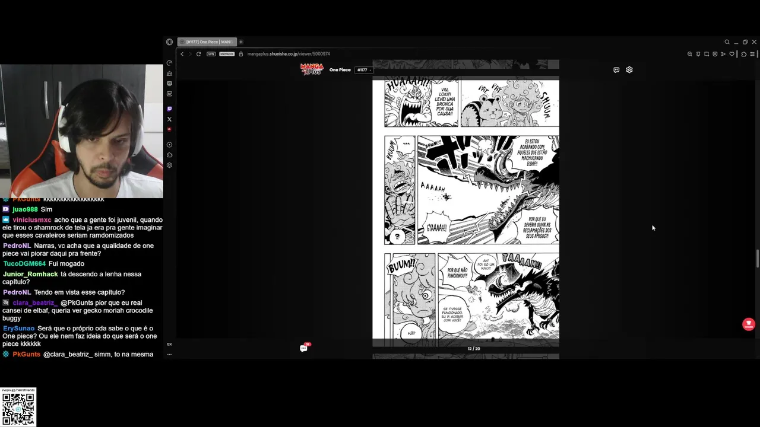Open the manga viewer settings gear
The image size is (760, 427).
click(x=629, y=70)
